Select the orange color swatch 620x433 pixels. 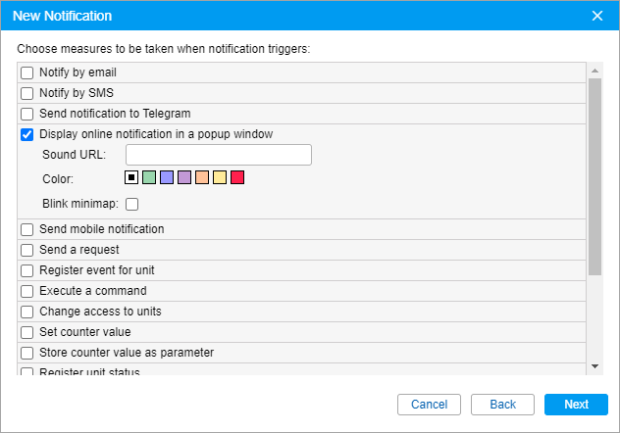(202, 177)
